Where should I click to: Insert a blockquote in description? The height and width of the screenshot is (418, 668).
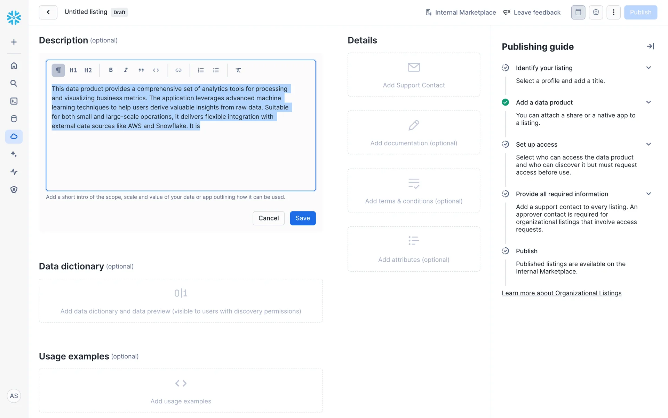pos(141,70)
